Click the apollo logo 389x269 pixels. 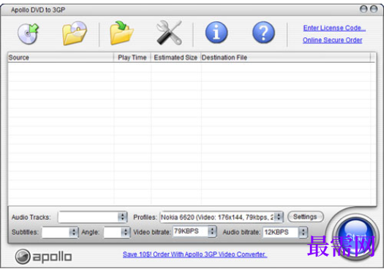[x=43, y=257]
